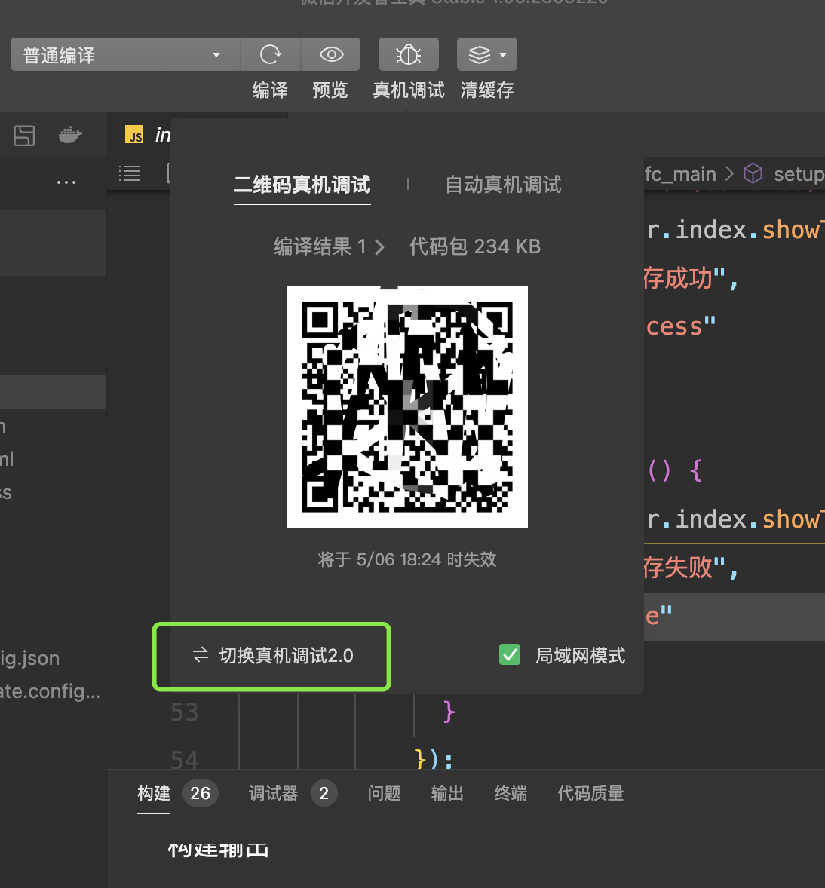
Task: Click the list outline icon in editor toolbar
Action: 130,173
